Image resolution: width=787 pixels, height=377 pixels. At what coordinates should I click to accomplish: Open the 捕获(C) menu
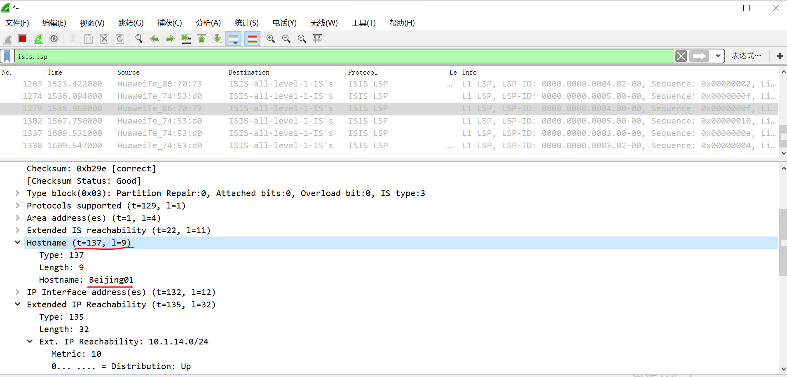tap(170, 23)
